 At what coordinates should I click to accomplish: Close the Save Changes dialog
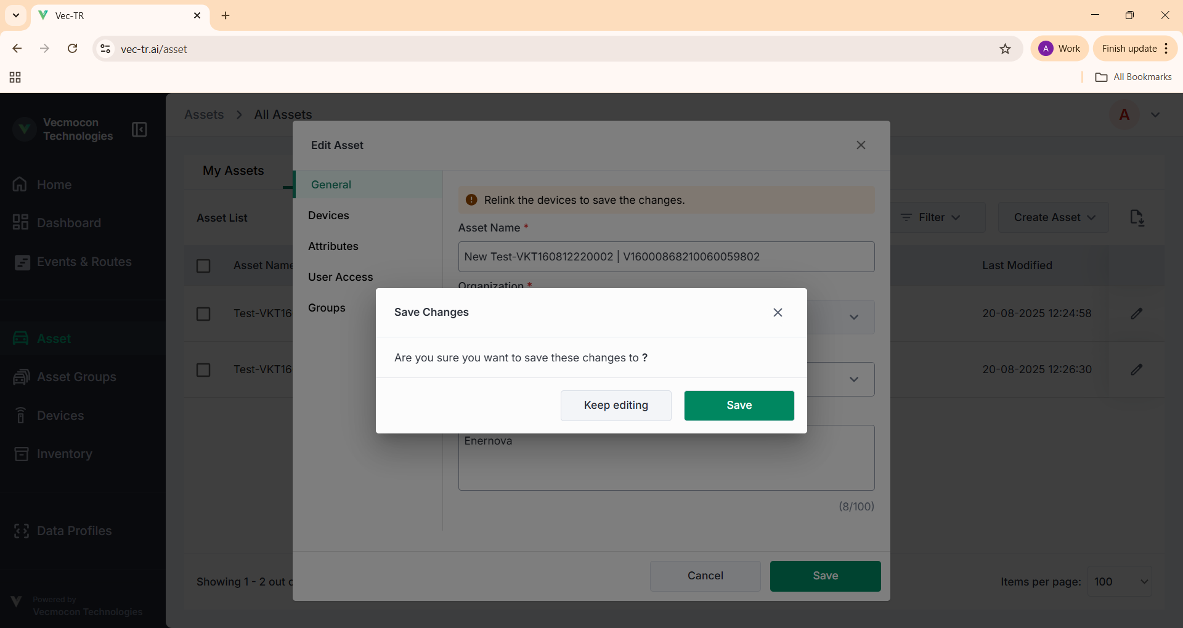pos(778,312)
